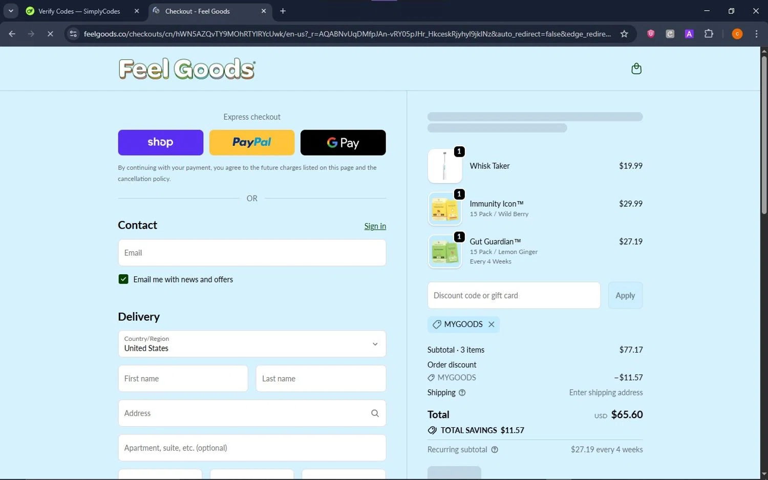The height and width of the screenshot is (480, 768).
Task: Remove the MYGOODS discount code tag
Action: [492, 324]
